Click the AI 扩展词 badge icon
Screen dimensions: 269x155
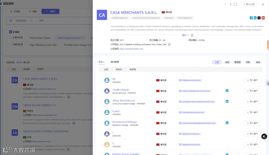coord(11,32)
